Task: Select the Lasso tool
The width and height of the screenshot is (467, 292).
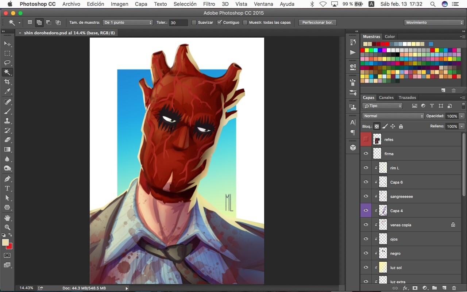Action: 7,63
